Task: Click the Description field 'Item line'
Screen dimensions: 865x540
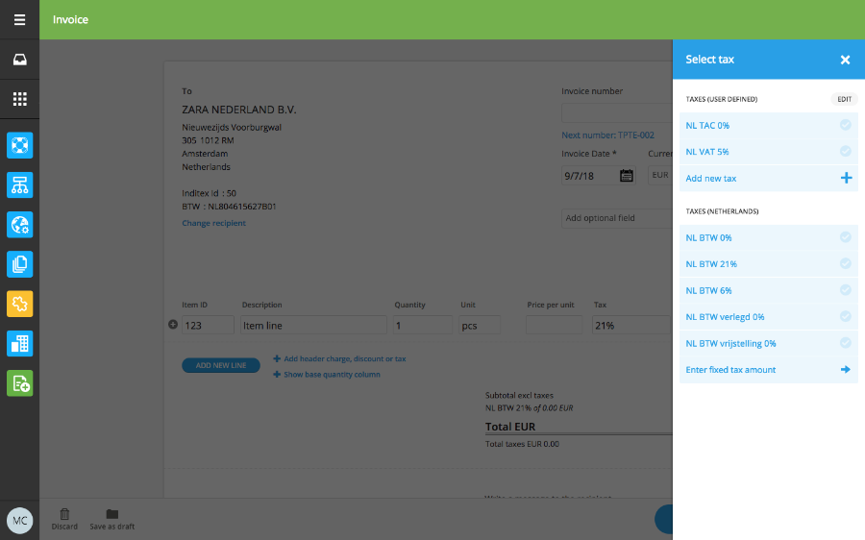Action: pos(313,326)
